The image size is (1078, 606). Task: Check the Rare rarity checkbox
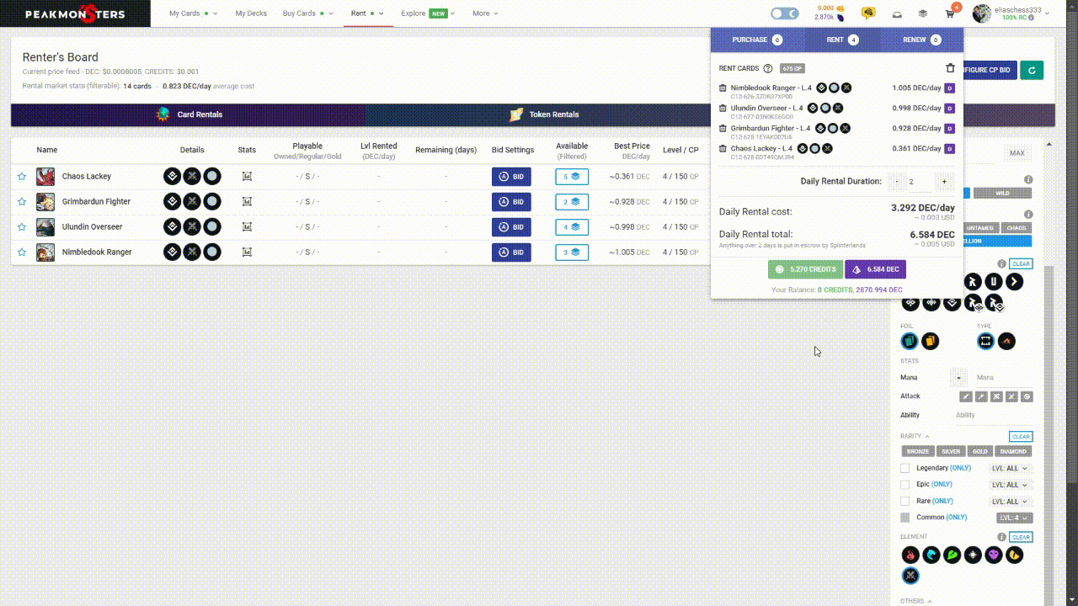(x=905, y=501)
